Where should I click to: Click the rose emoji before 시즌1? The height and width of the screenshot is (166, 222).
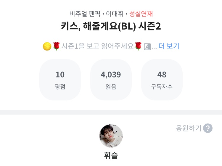pyautogui.click(x=56, y=46)
